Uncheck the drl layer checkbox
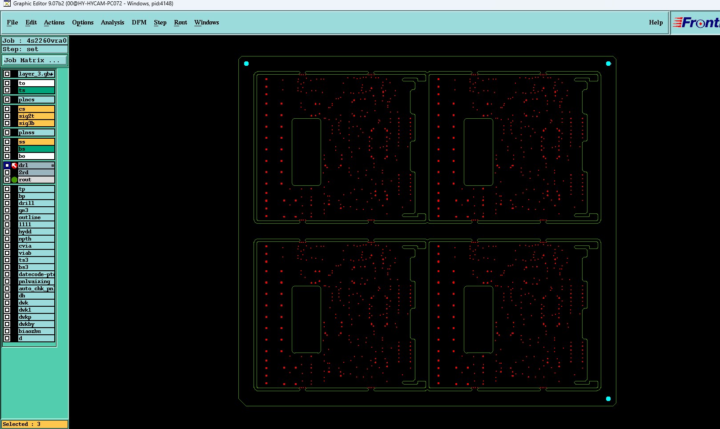Screen dimensions: 720x429 (x=7, y=165)
